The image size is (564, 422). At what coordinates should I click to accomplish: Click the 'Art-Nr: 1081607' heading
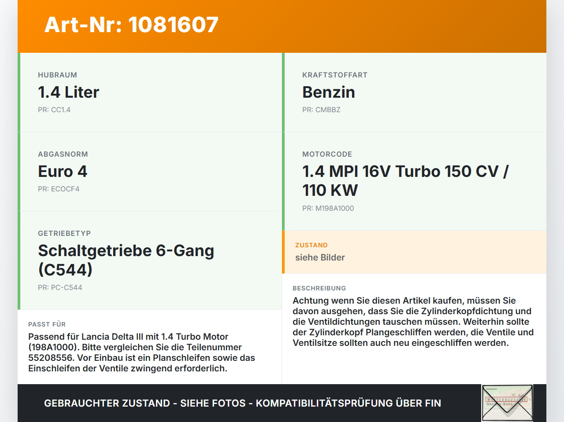click(x=131, y=25)
